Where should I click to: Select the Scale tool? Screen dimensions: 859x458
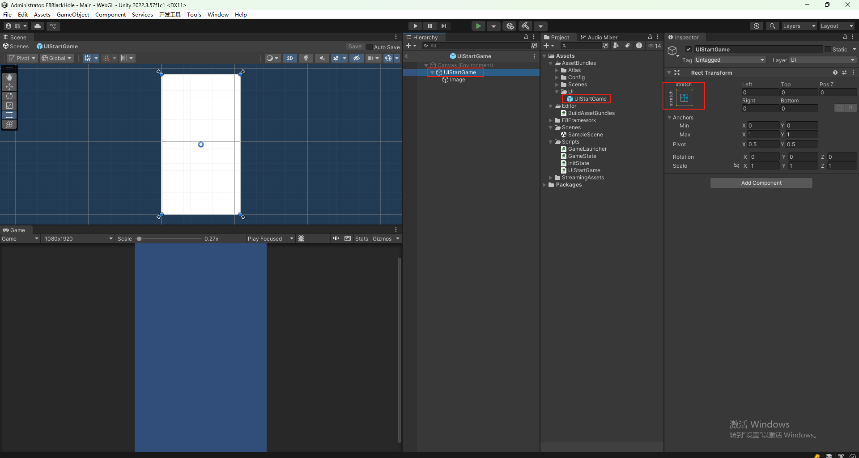point(9,106)
